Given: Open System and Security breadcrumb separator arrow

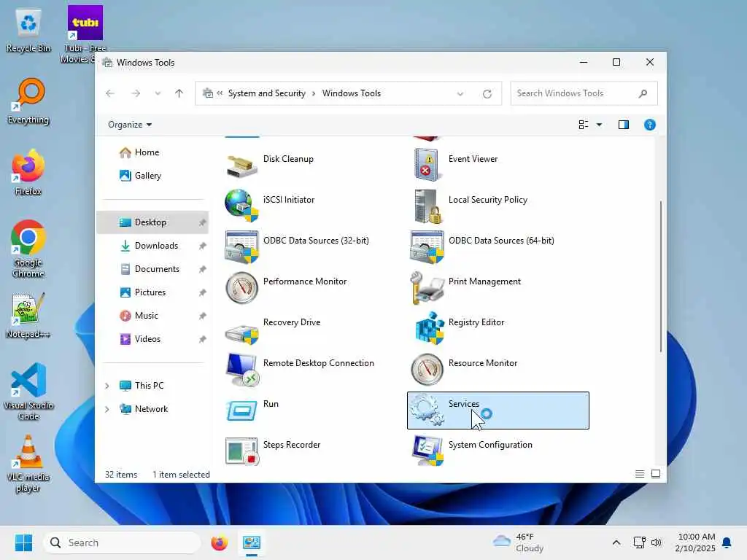Looking at the screenshot, I should pos(314,93).
